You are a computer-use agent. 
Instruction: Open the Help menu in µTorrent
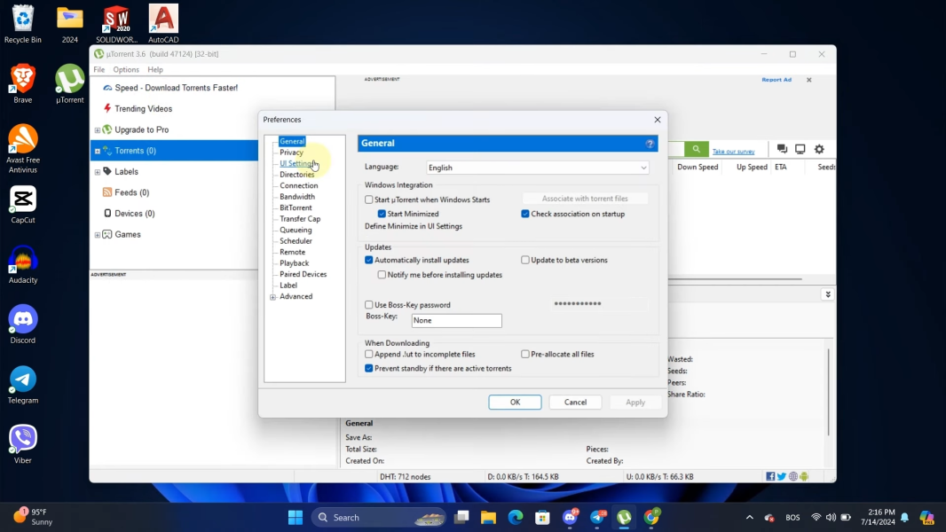tap(155, 69)
